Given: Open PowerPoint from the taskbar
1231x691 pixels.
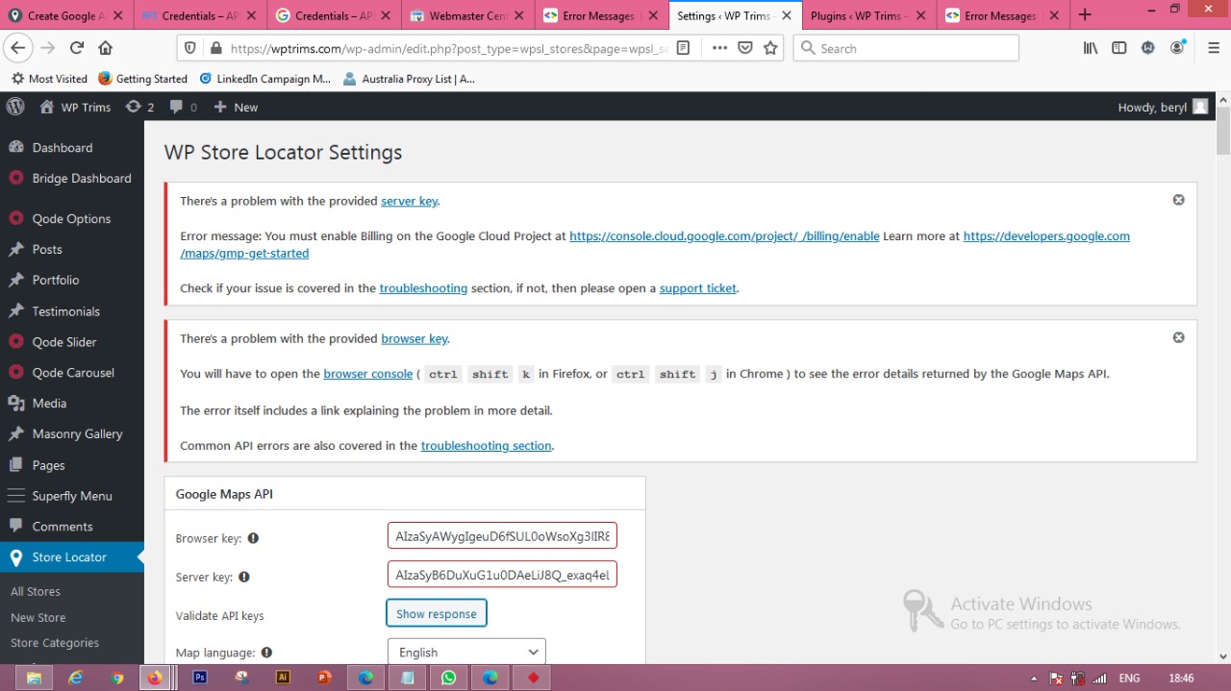Looking at the screenshot, I should (324, 678).
